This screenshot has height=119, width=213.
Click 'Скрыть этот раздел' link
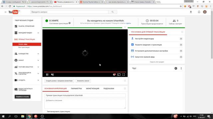click(x=157, y=62)
